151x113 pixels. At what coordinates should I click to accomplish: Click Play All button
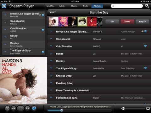point(143,22)
